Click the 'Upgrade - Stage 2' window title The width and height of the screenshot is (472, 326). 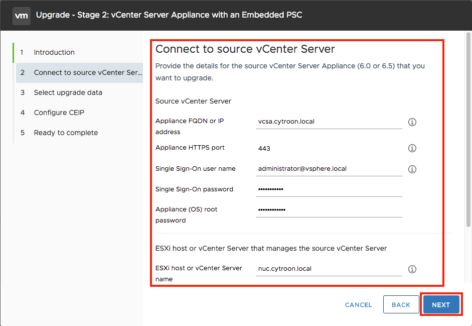pyautogui.click(x=169, y=15)
